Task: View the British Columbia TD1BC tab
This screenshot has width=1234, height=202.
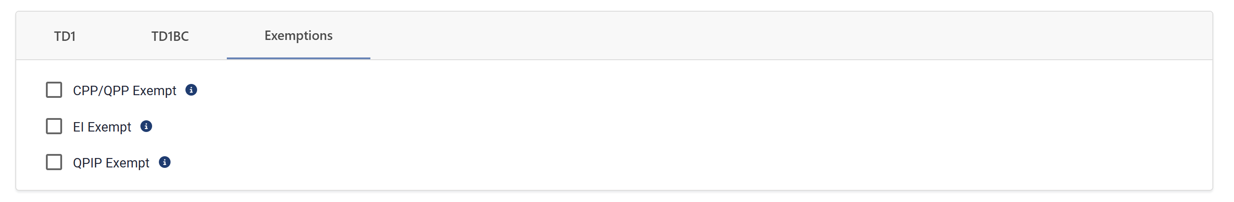Action: (x=170, y=36)
